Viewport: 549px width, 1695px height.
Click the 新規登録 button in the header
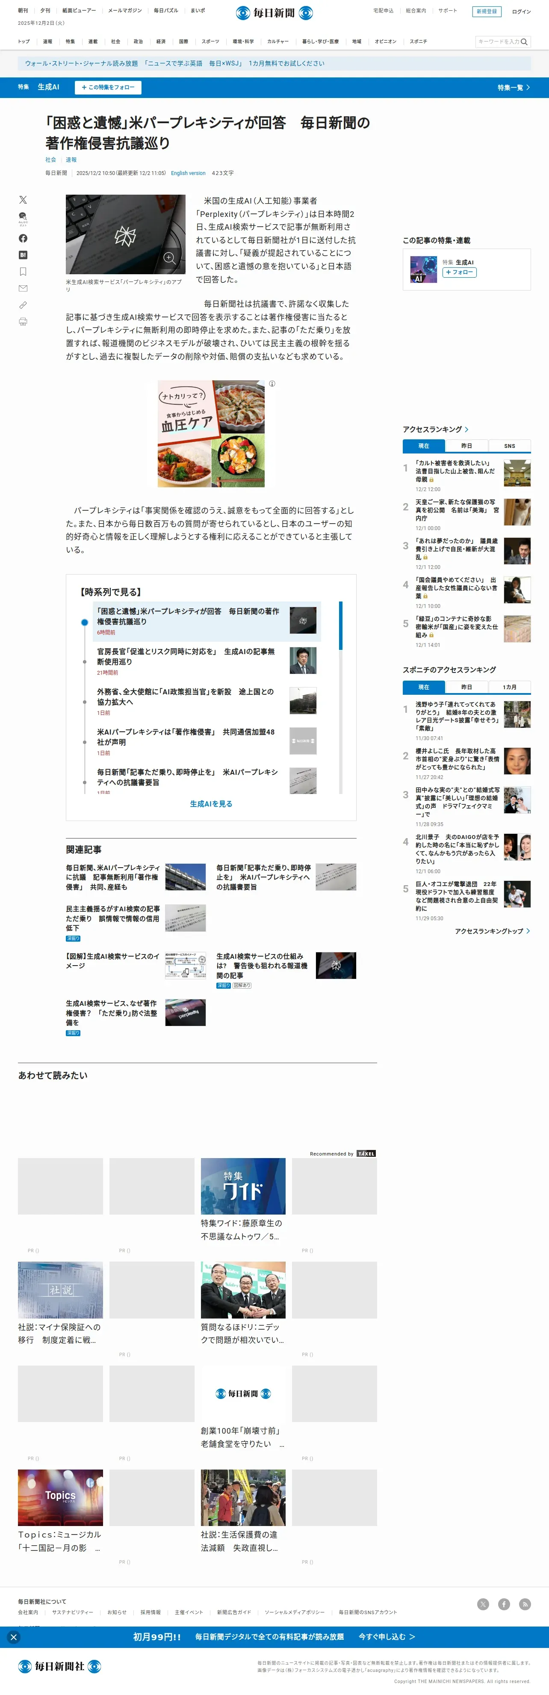tap(487, 11)
